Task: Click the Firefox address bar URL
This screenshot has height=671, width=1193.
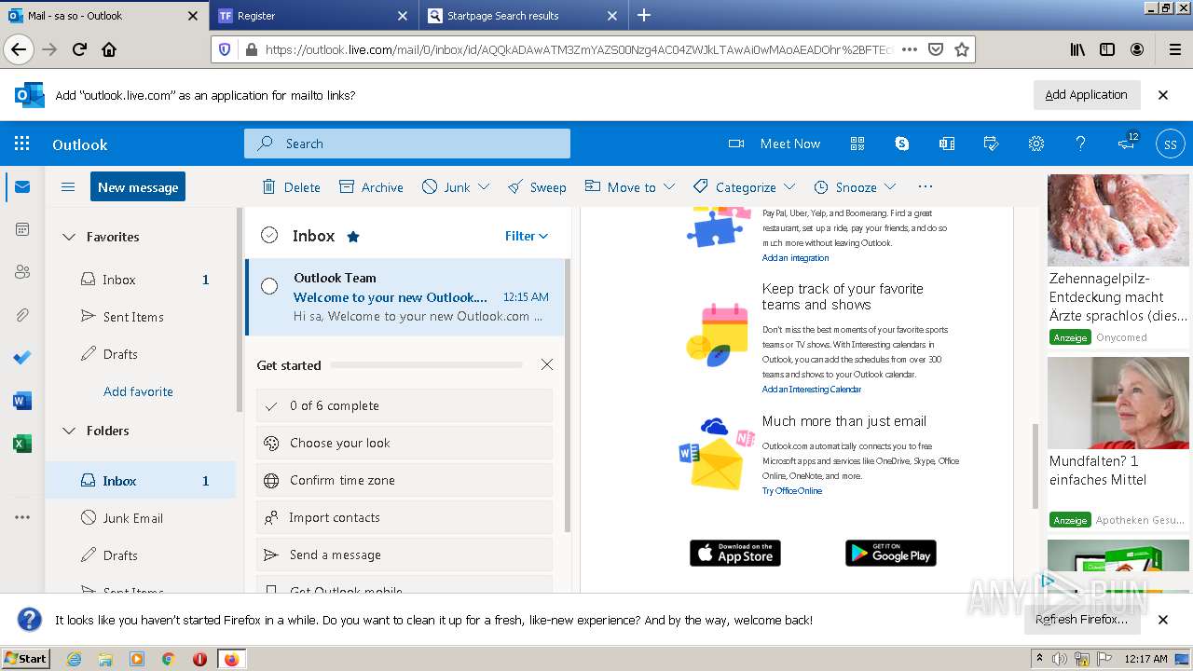Action: click(578, 49)
